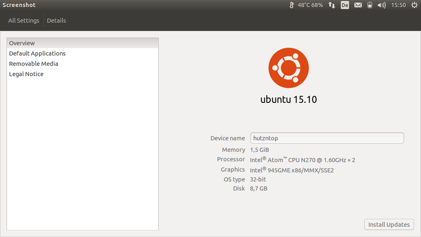Image resolution: width=421 pixels, height=237 pixels.
Task: Open the temperature sensor indicator
Action: coord(291,5)
